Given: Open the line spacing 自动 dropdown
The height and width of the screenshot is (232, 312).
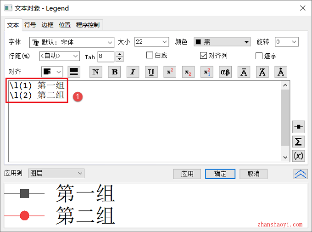Looking at the screenshot, I should [x=60, y=56].
